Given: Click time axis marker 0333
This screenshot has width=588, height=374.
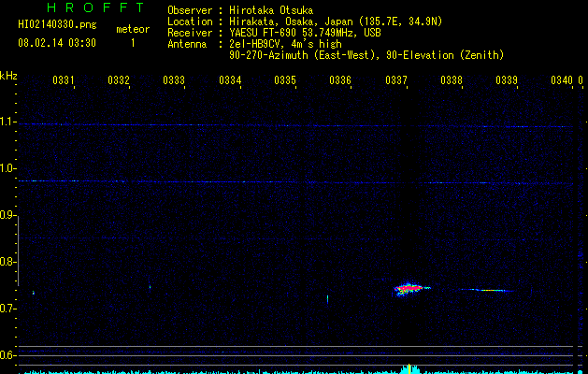Looking at the screenshot, I should tap(174, 80).
